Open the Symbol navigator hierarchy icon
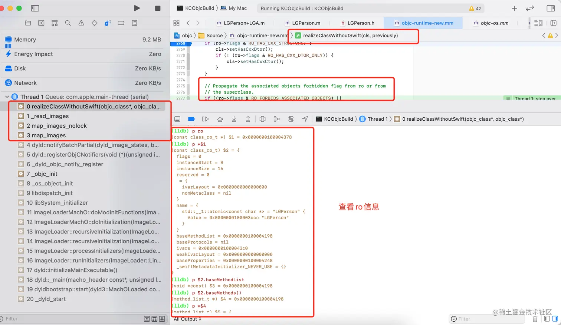 point(55,23)
